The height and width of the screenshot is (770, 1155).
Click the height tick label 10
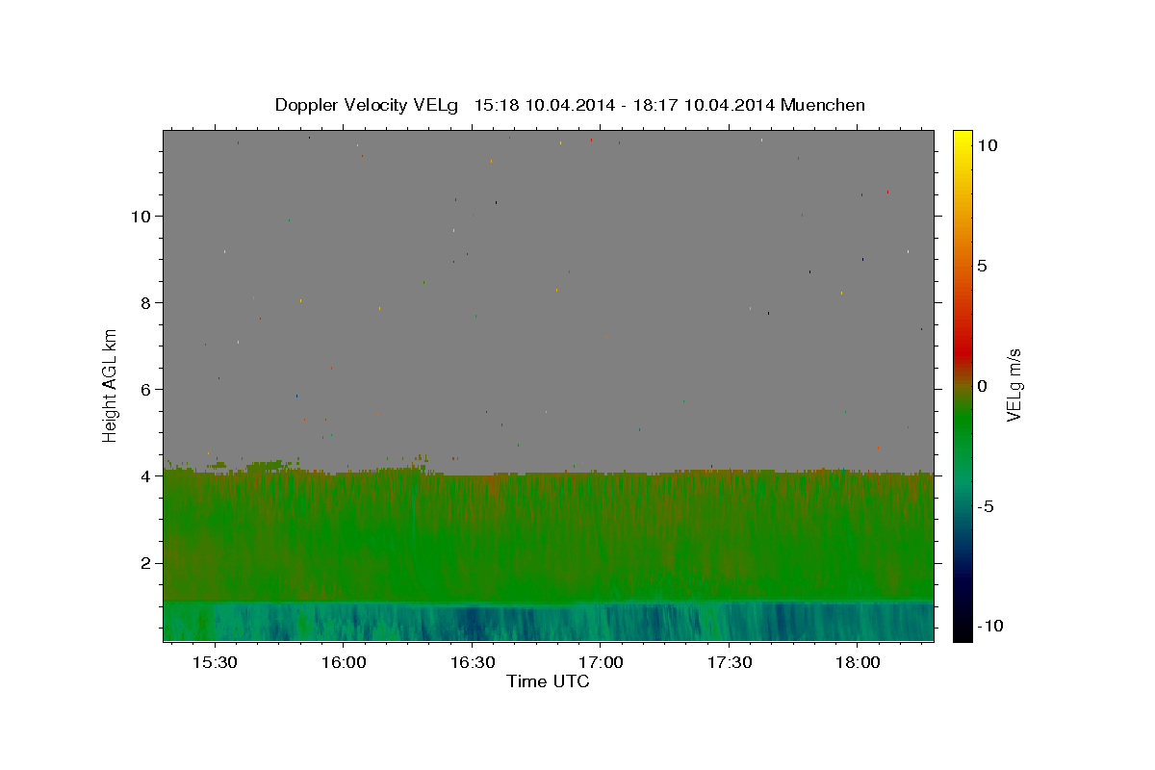click(x=141, y=216)
